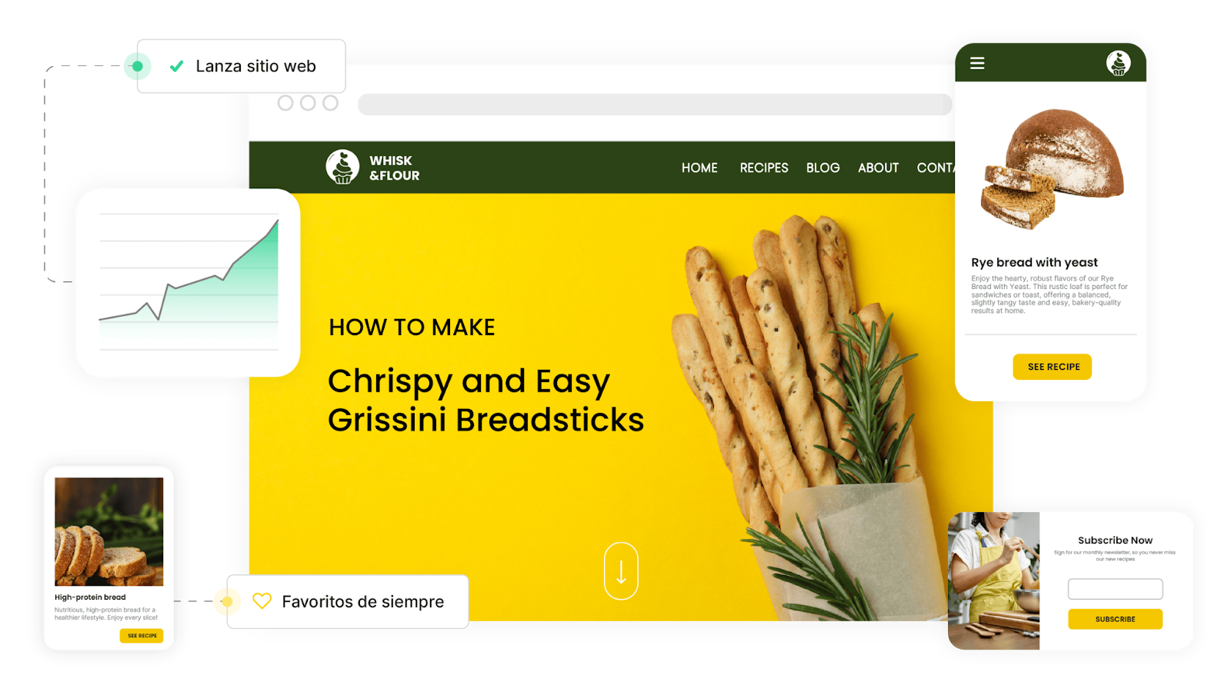Click the first browser window circle

click(x=285, y=103)
